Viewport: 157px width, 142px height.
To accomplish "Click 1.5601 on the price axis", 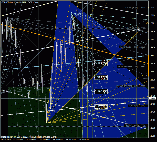I will (152, 56).
